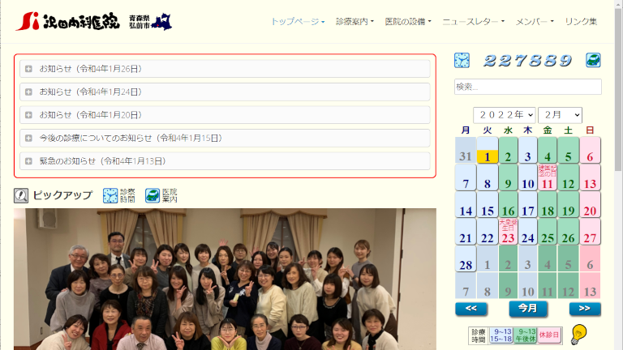Open 診察時間 consultation hours icon
The width and height of the screenshot is (623, 350).
(x=119, y=195)
